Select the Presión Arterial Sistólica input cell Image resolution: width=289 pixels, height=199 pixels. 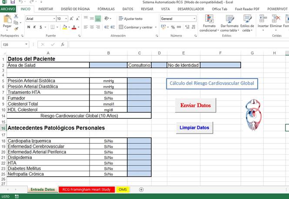[139, 81]
